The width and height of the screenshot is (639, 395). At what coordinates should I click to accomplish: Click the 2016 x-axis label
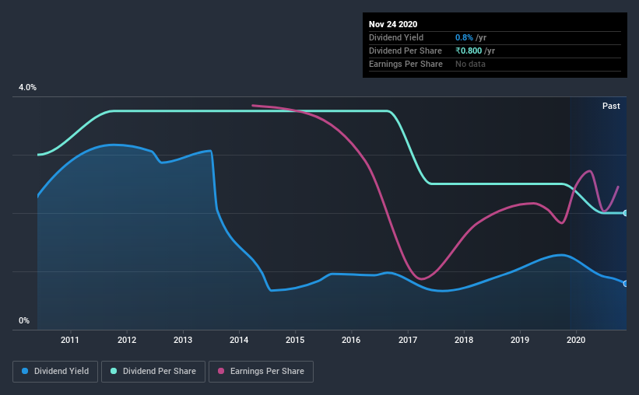(x=351, y=340)
